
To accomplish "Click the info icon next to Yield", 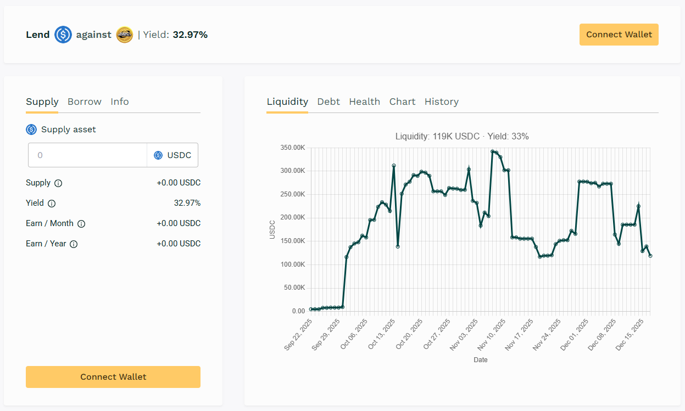I will (52, 204).
